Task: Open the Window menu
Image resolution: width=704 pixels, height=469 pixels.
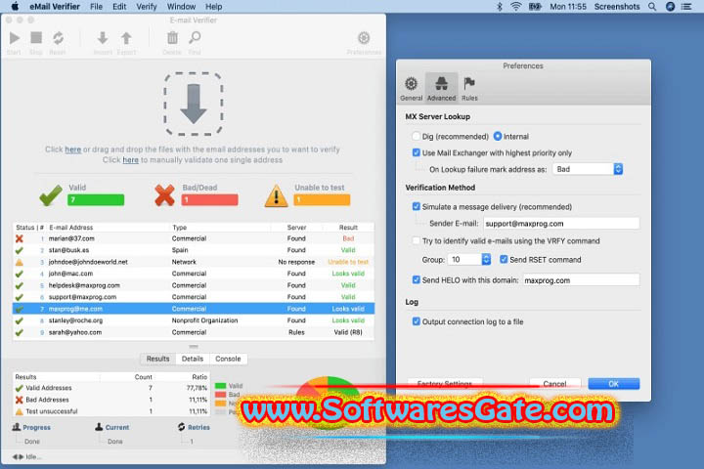Action: [181, 7]
